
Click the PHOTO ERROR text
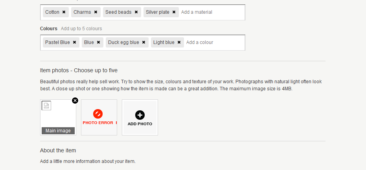[98, 123]
